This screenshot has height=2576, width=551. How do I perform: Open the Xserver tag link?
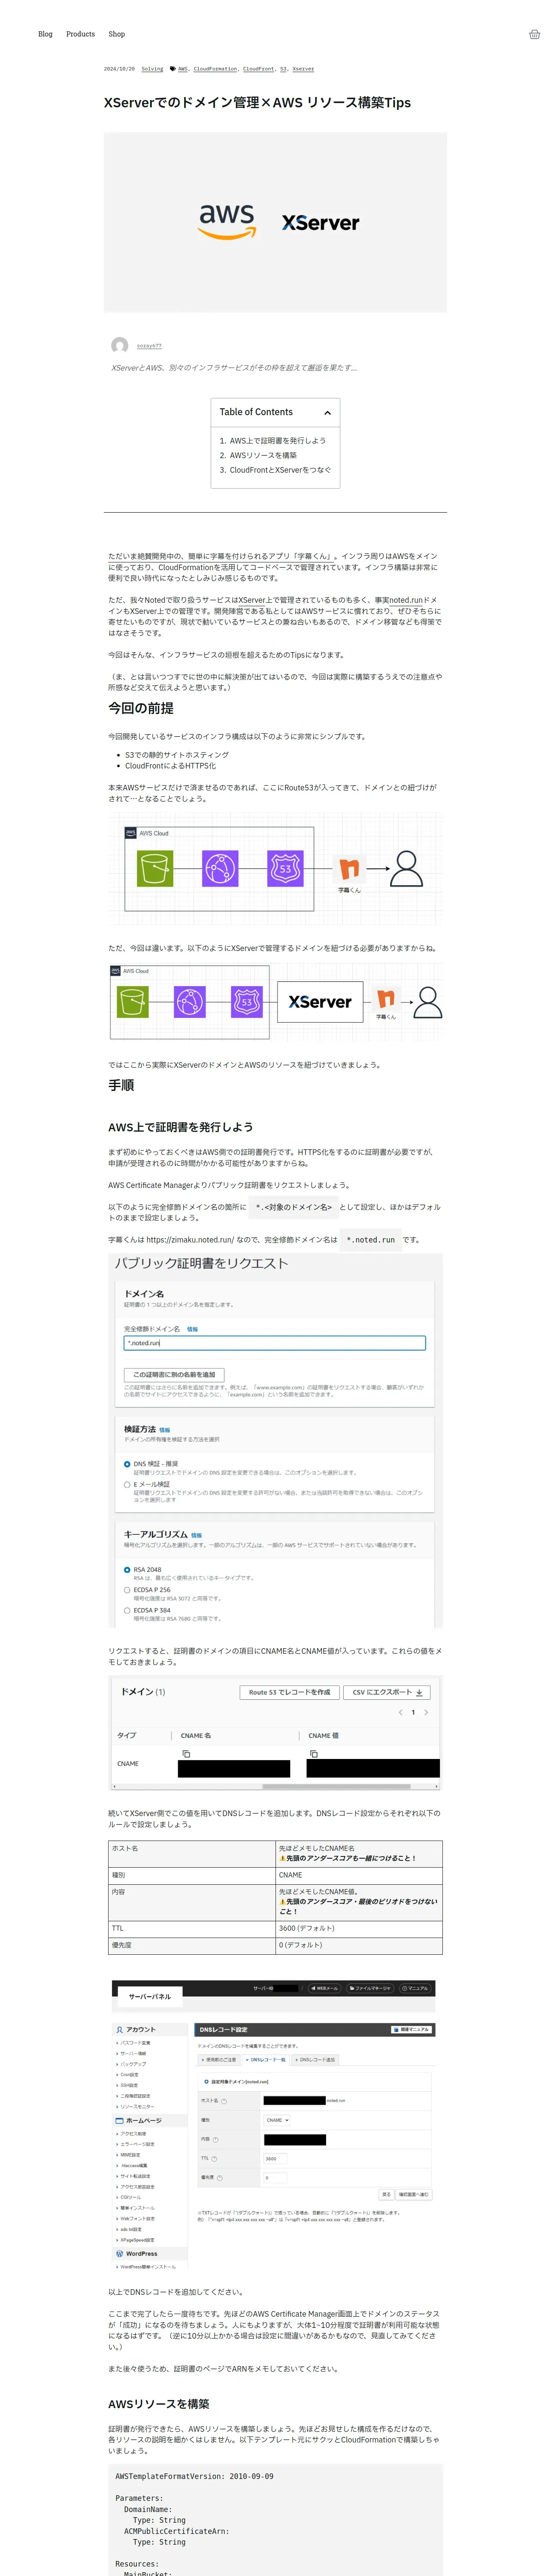click(303, 69)
